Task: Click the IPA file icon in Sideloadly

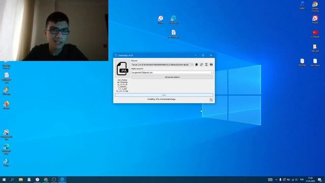Action: point(122,69)
